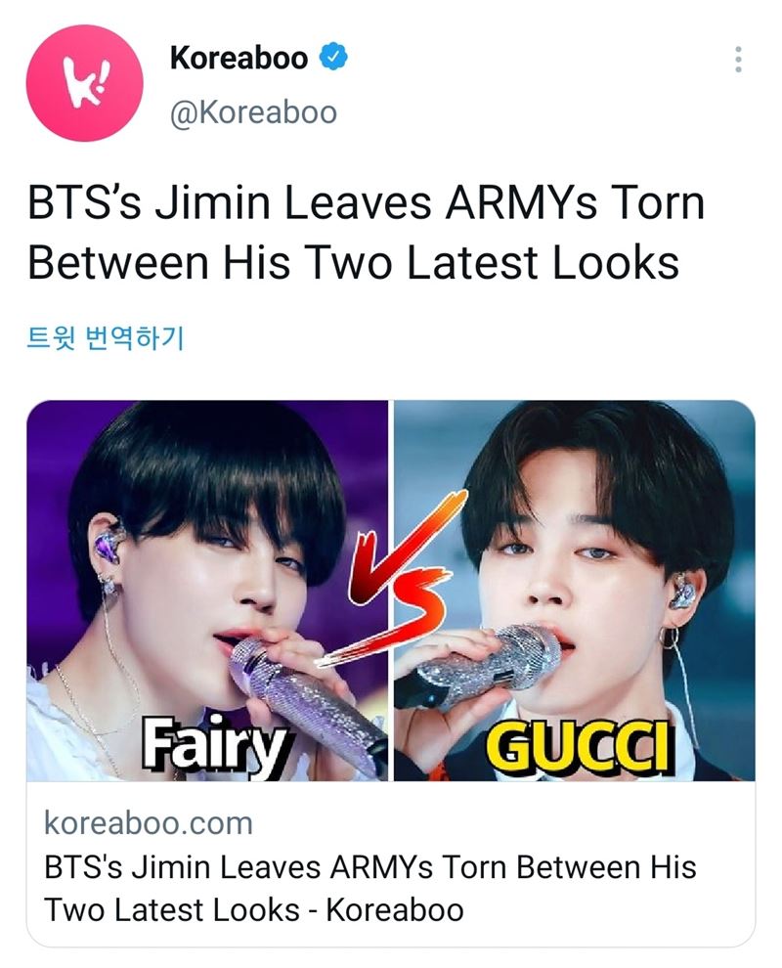The image size is (782, 968).
Task: Open the @Koreaboo handle link
Action: [x=253, y=112]
